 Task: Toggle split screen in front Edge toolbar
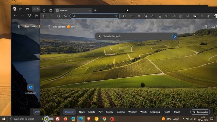click(x=132, y=16)
